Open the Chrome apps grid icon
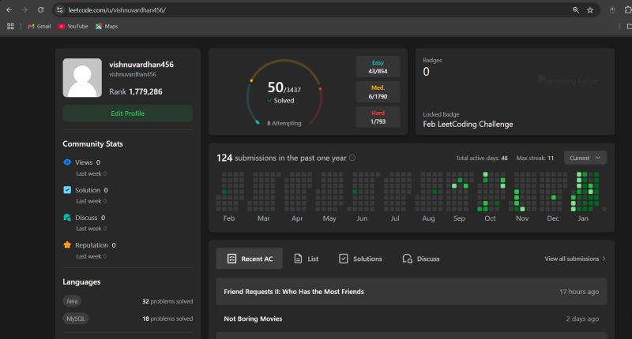 (10, 26)
